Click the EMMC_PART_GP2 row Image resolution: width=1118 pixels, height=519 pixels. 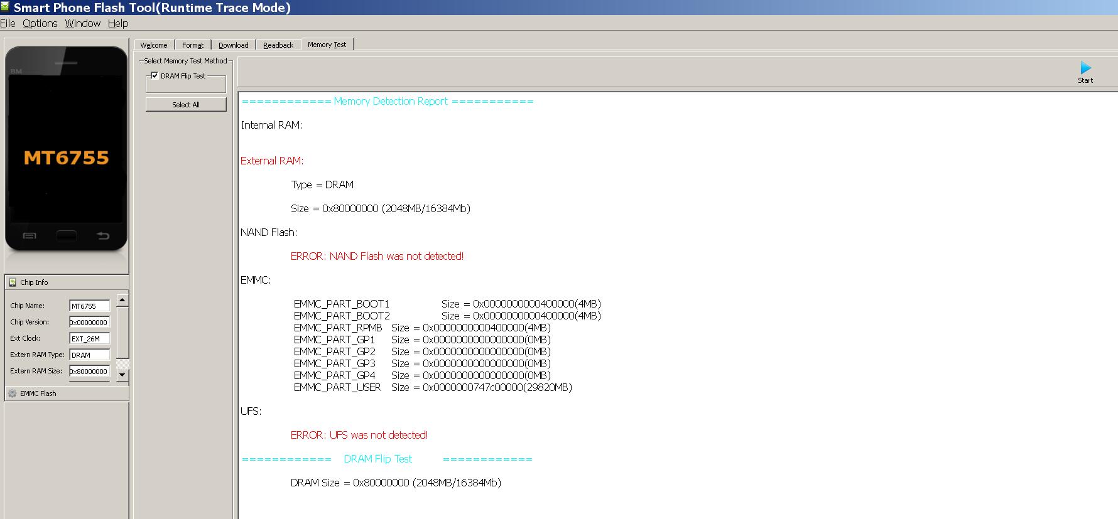coord(422,351)
